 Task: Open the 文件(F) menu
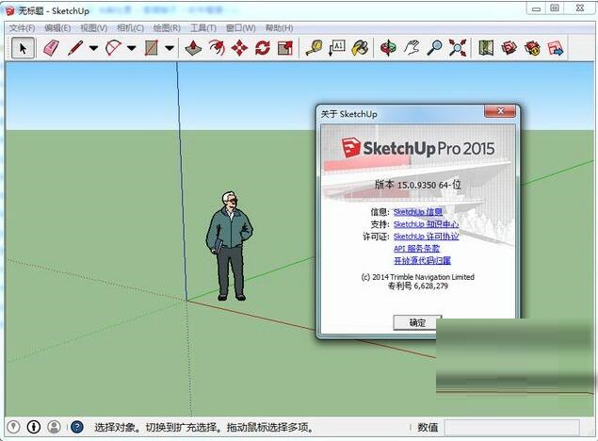click(22, 28)
